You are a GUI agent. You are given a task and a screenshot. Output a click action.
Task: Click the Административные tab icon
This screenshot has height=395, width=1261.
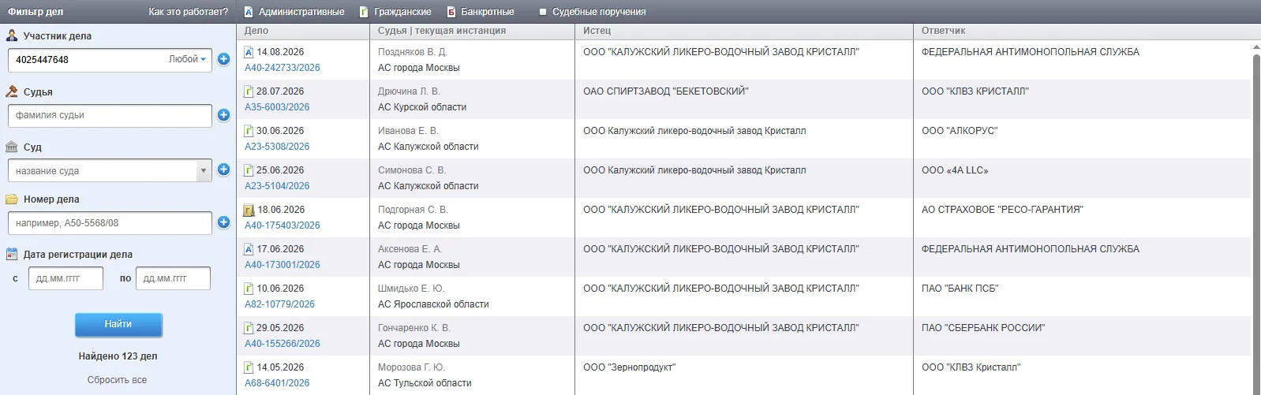249,12
